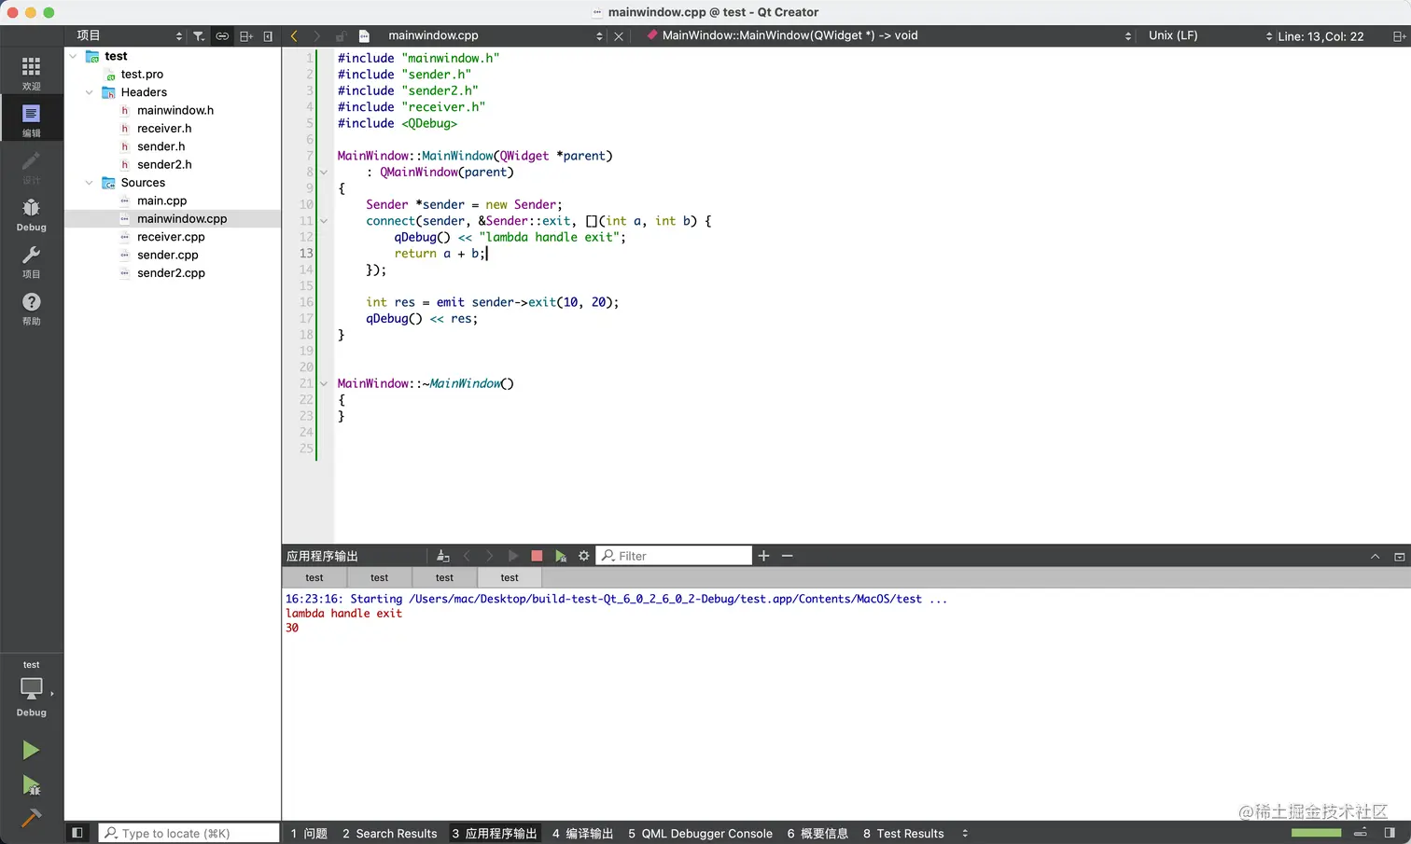The image size is (1411, 844).
Task: Open main.cpp in the project tree
Action: tap(161, 201)
